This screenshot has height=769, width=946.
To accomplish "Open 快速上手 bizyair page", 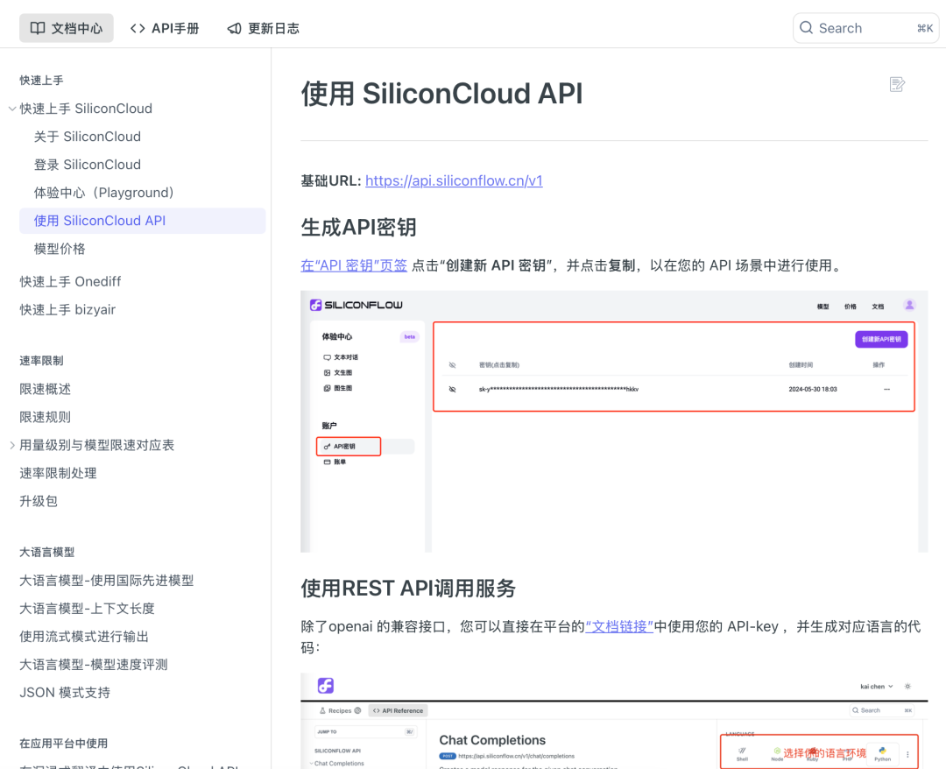I will pyautogui.click(x=67, y=309).
